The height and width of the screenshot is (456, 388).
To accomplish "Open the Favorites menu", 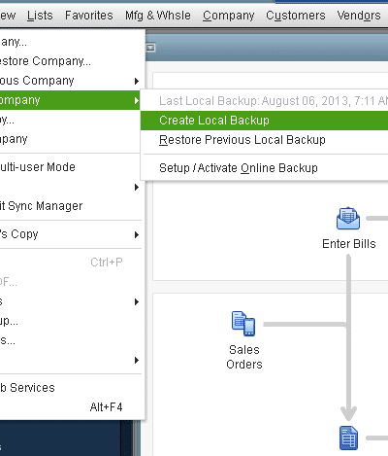I will [x=89, y=16].
